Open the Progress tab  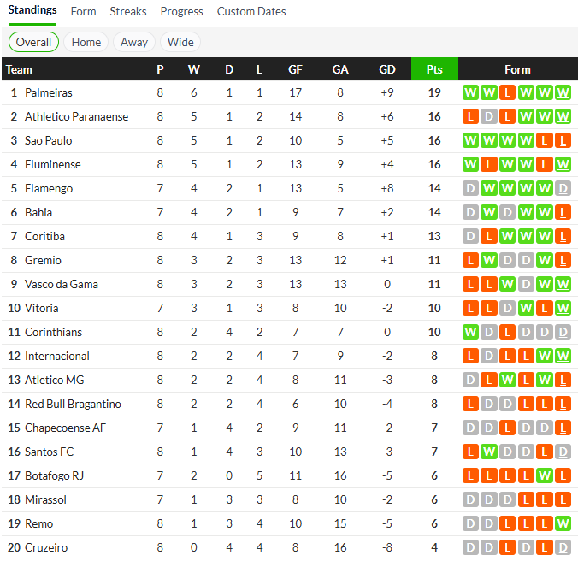[x=181, y=12]
